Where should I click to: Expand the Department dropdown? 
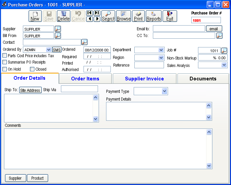pos(161,50)
